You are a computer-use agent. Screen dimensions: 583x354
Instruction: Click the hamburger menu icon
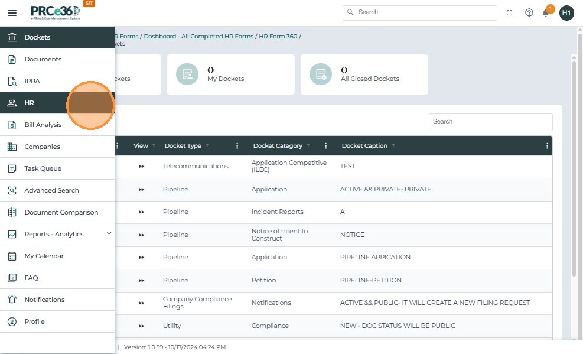12,13
